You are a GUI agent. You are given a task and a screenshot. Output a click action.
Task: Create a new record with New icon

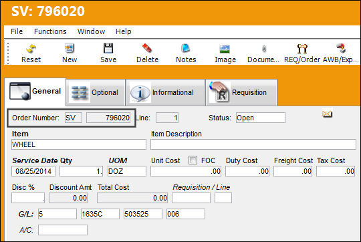70,48
